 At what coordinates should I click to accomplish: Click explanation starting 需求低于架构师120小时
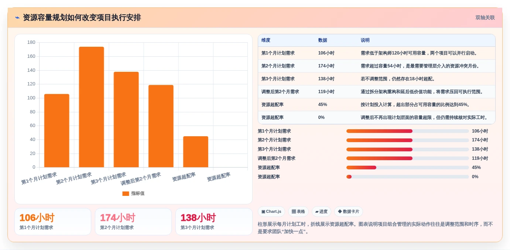[x=420, y=53]
